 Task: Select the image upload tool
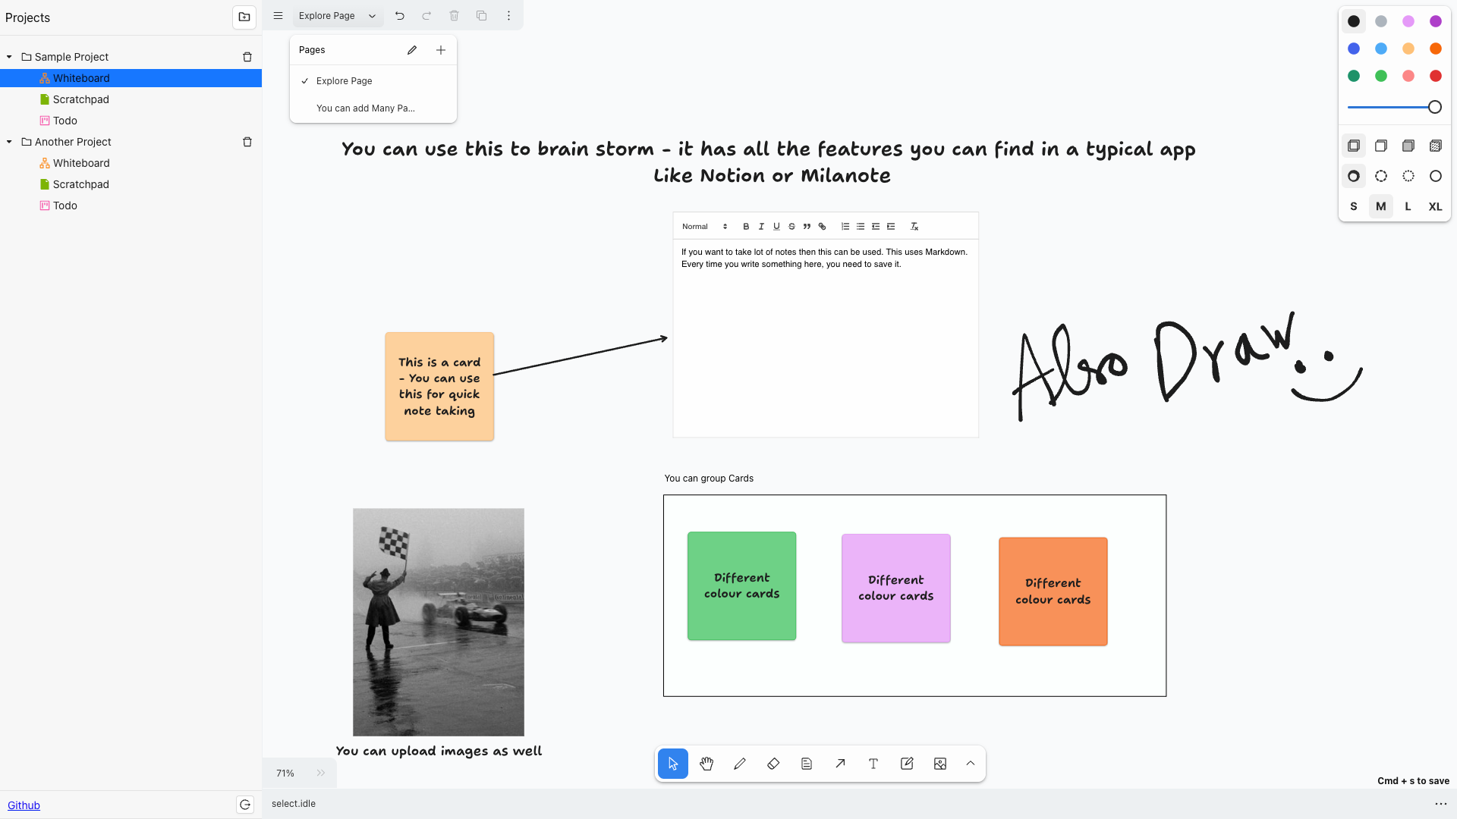click(x=940, y=764)
